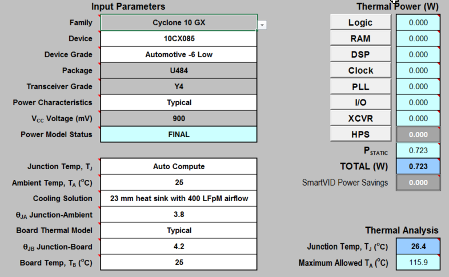
Task: Click the Device cell 10CX085
Action: pyautogui.click(x=179, y=39)
